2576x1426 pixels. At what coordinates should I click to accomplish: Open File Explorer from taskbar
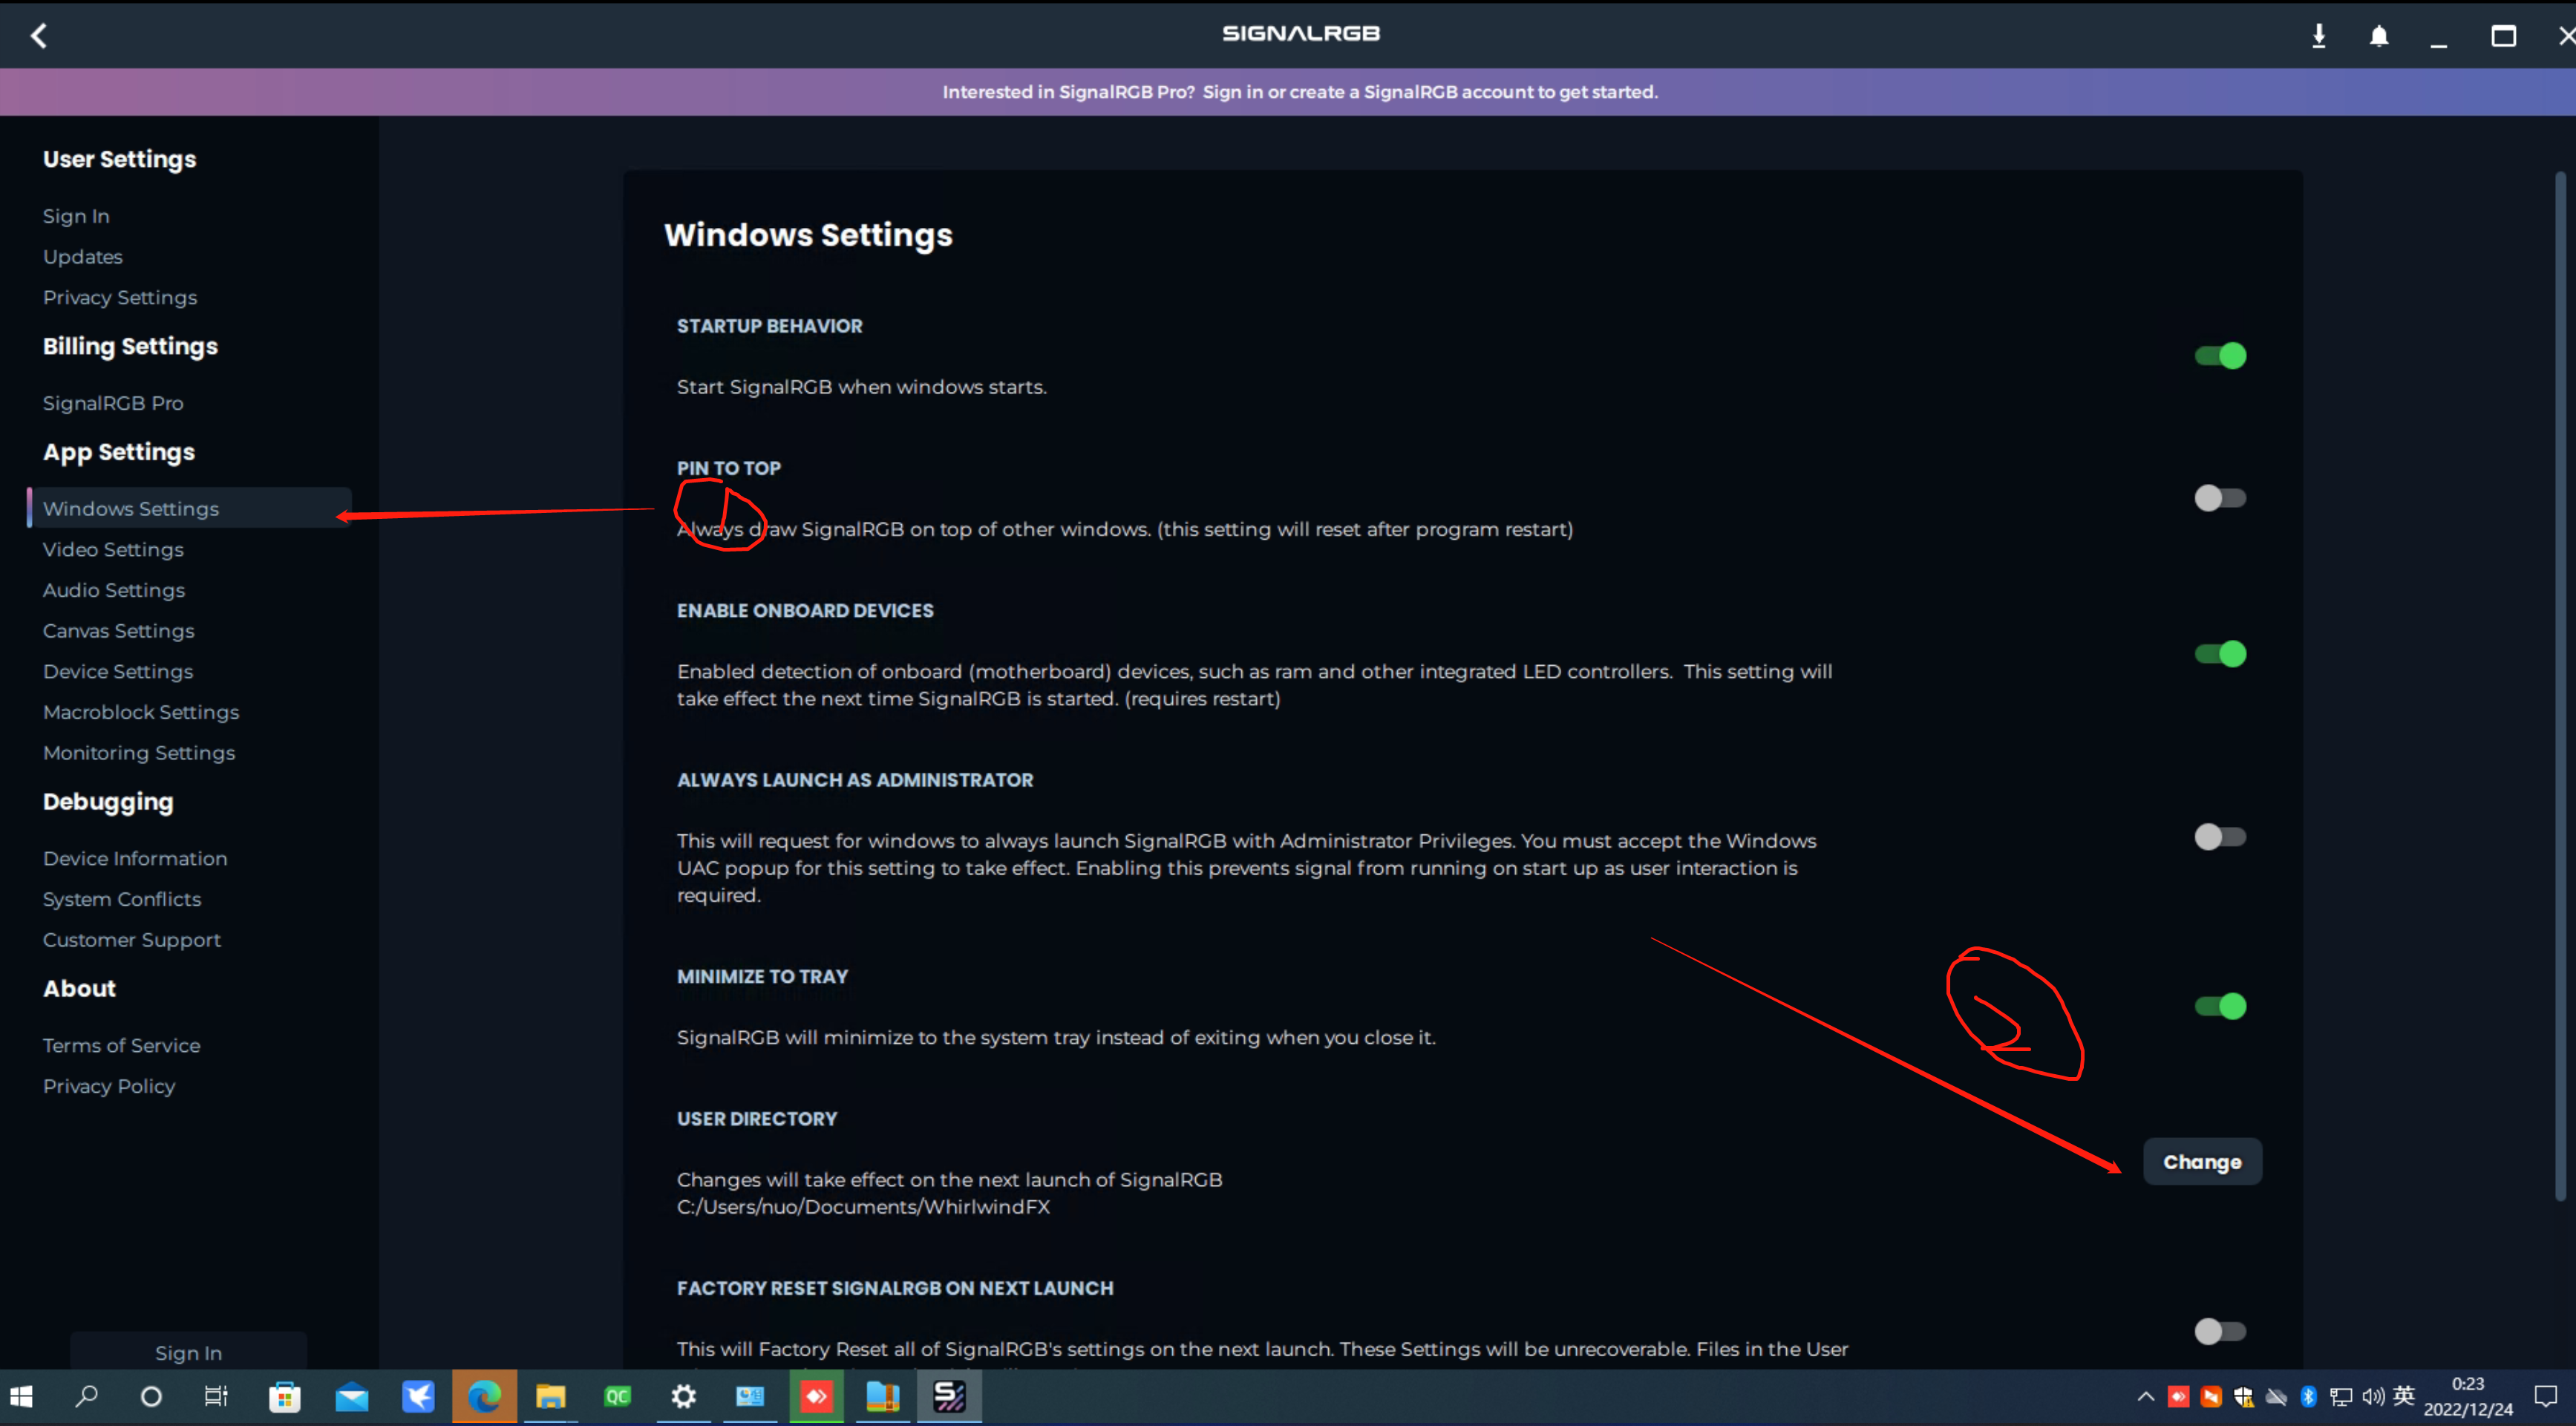(550, 1396)
